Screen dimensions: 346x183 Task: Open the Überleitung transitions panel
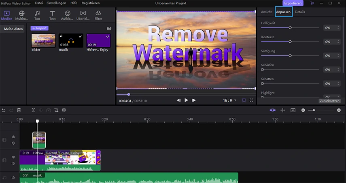coord(83,15)
